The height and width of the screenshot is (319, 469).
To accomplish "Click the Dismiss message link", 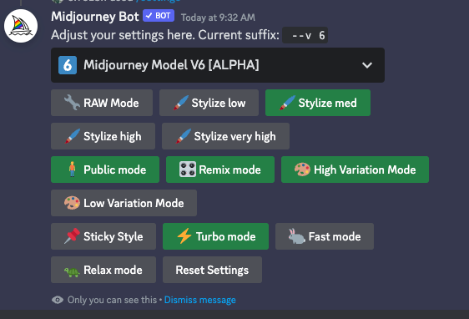I will tap(200, 300).
